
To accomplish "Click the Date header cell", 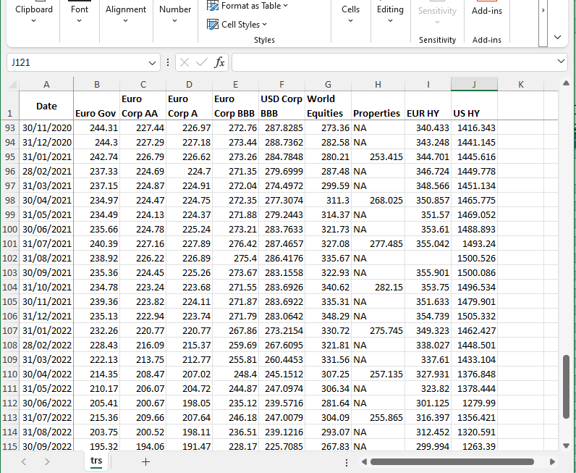I will pyautogui.click(x=46, y=106).
